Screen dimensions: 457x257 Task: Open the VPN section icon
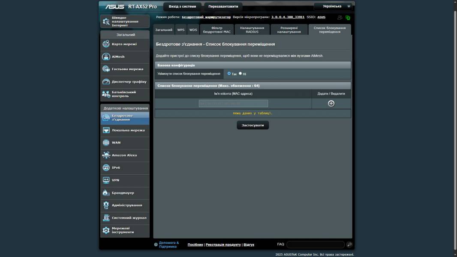click(x=106, y=180)
